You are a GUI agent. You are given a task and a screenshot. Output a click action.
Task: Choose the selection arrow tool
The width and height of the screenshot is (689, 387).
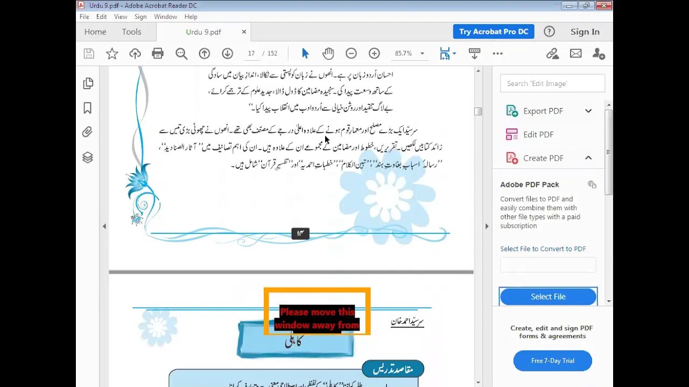click(x=305, y=53)
